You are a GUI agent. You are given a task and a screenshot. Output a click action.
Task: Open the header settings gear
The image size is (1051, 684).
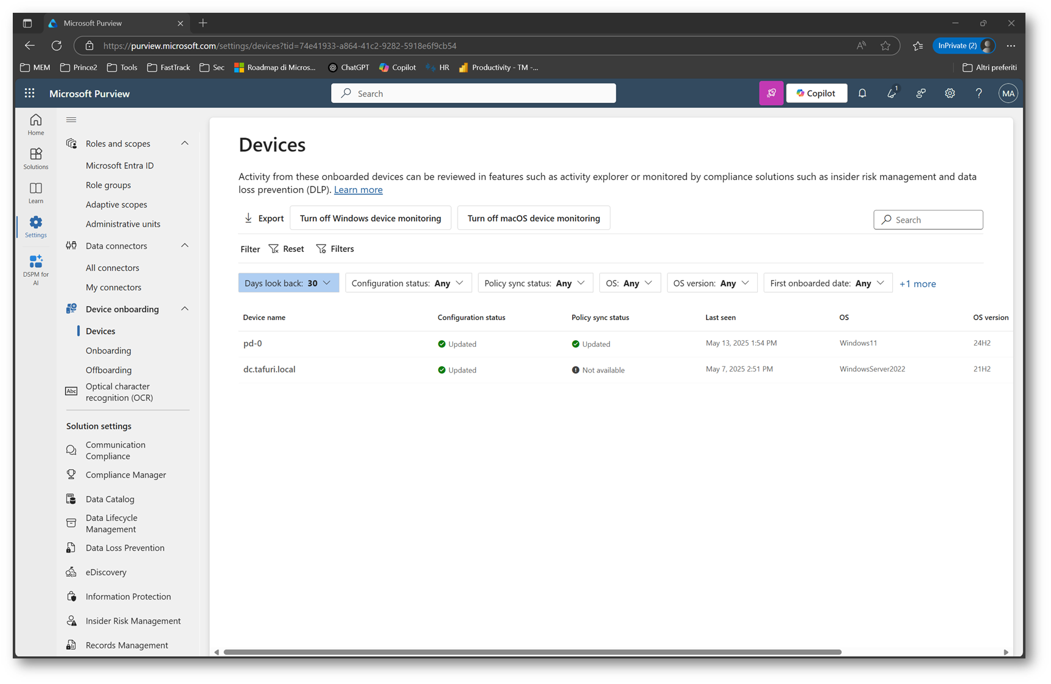950,93
